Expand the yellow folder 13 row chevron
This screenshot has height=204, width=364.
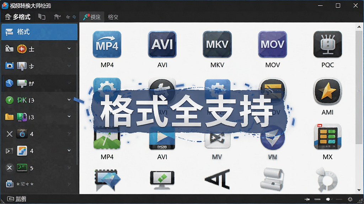click(x=69, y=116)
